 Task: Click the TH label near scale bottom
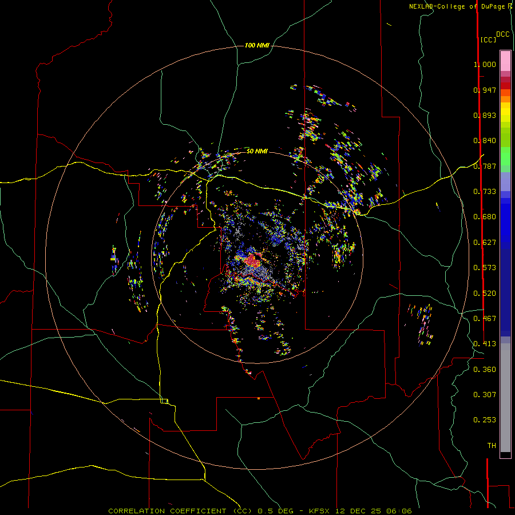492,446
